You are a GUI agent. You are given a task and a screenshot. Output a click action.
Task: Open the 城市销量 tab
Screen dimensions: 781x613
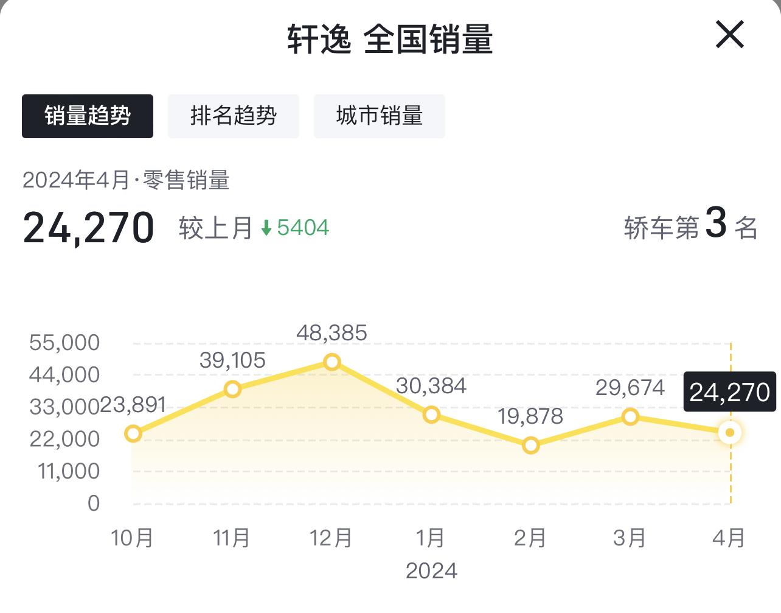380,116
